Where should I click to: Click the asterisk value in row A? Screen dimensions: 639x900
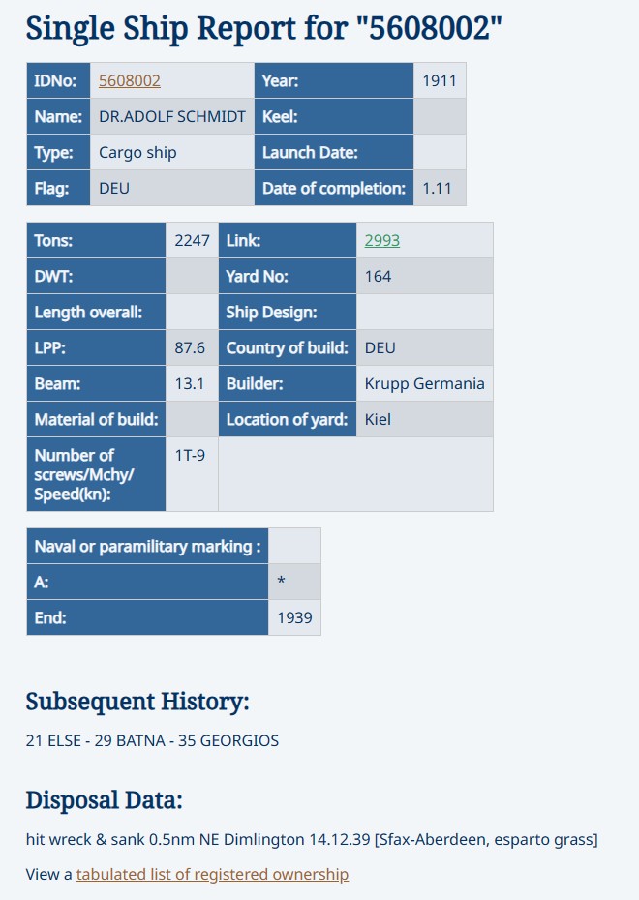(x=282, y=582)
